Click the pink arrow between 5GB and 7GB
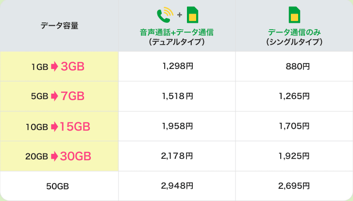Viewport: 353px width, 201px height. (x=55, y=96)
